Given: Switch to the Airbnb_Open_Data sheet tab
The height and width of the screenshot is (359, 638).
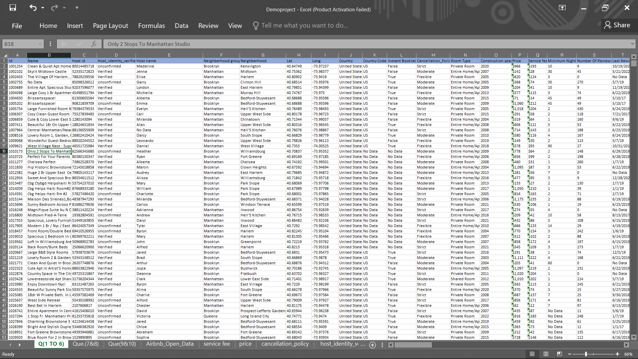Looking at the screenshot, I should (x=169, y=344).
